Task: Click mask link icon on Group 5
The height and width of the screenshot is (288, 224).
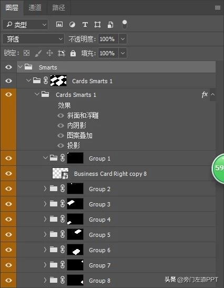Action: coord(63,234)
